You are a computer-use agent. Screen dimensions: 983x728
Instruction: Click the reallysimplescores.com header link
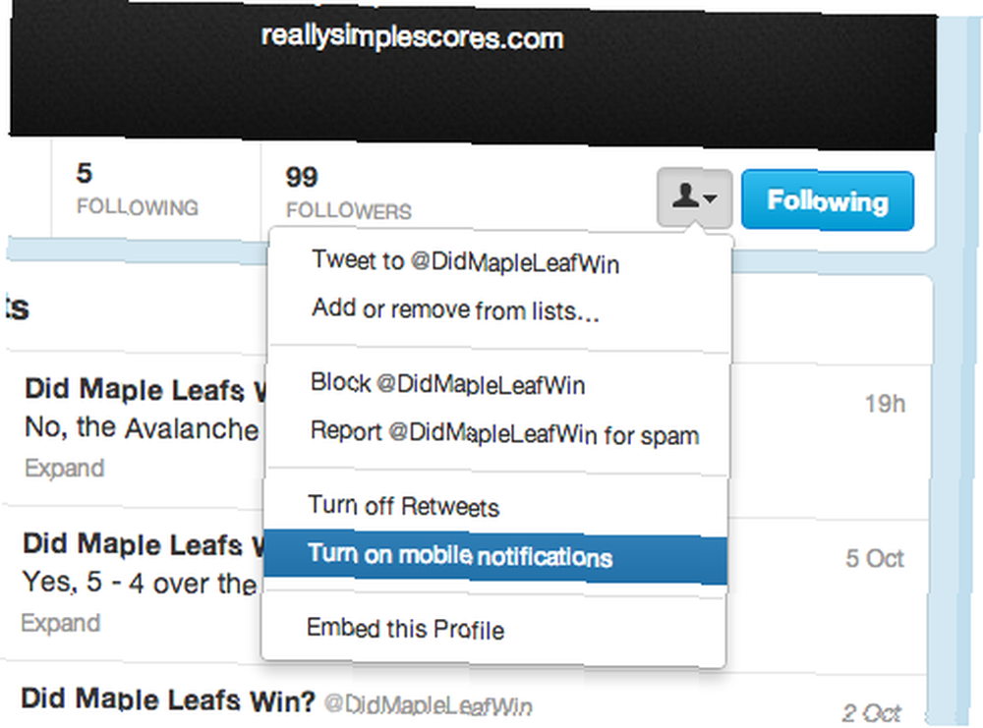412,37
